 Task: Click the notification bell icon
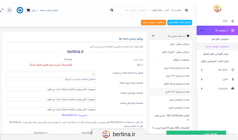[9, 10]
